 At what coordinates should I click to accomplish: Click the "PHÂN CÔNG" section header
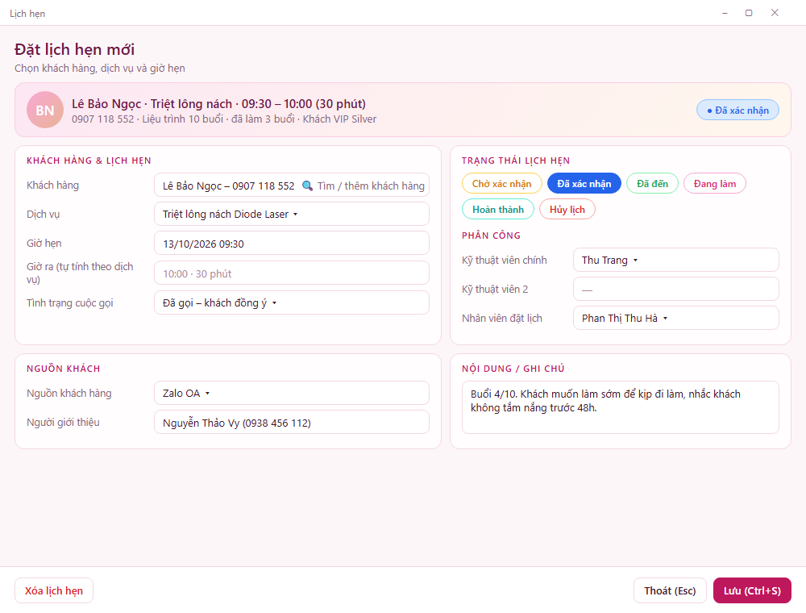point(491,236)
